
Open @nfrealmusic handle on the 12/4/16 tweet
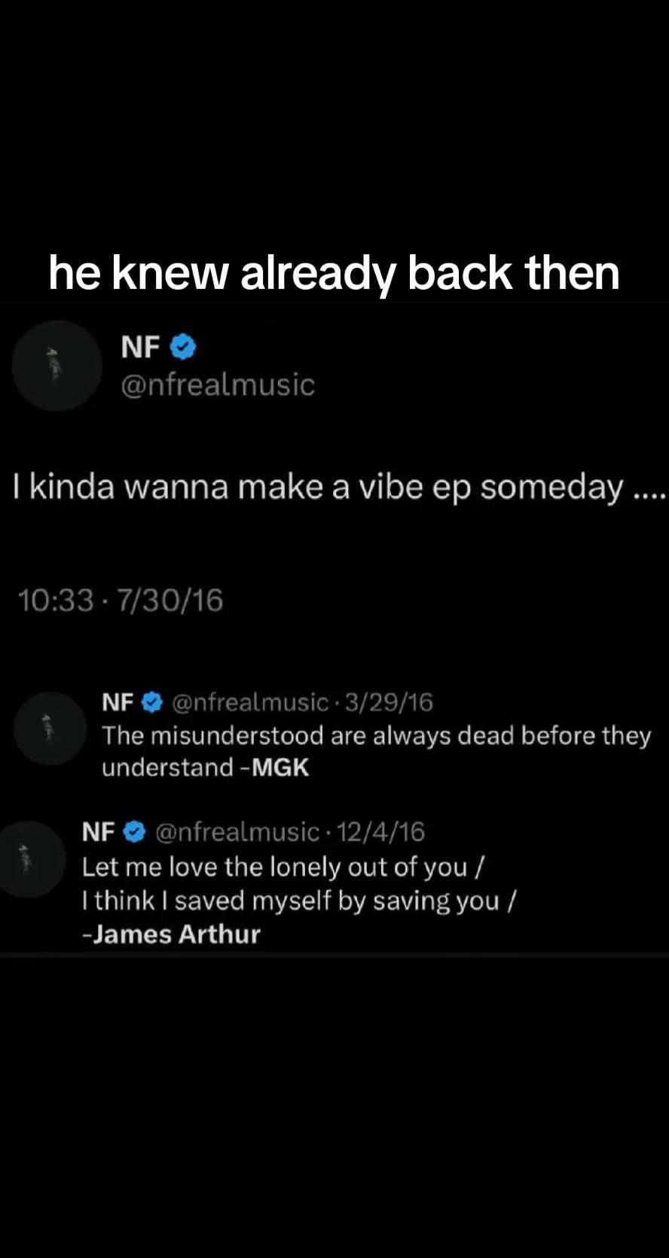(x=237, y=832)
